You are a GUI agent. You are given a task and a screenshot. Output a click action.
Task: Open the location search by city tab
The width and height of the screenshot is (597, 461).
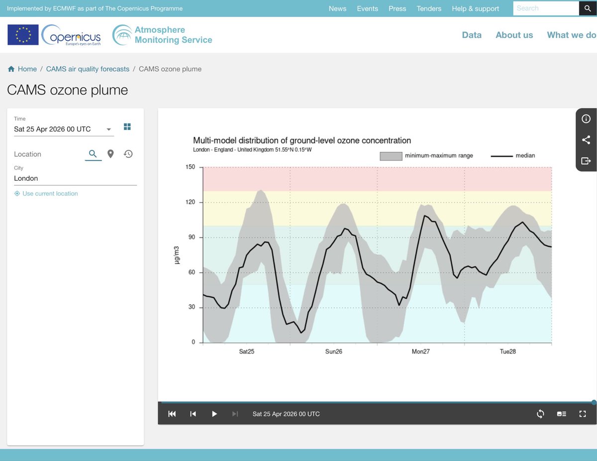click(x=93, y=154)
